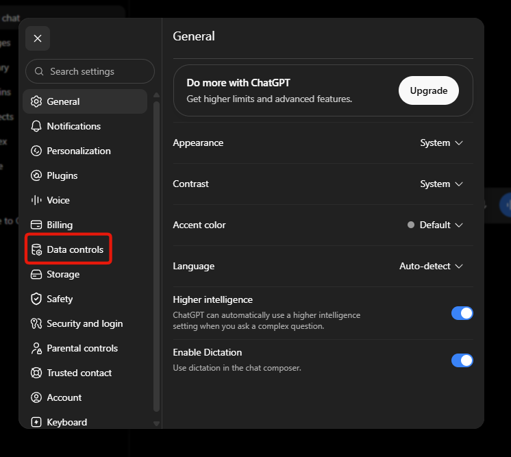This screenshot has height=457, width=511.
Task: Click the Data controls database icon
Action: (36, 249)
